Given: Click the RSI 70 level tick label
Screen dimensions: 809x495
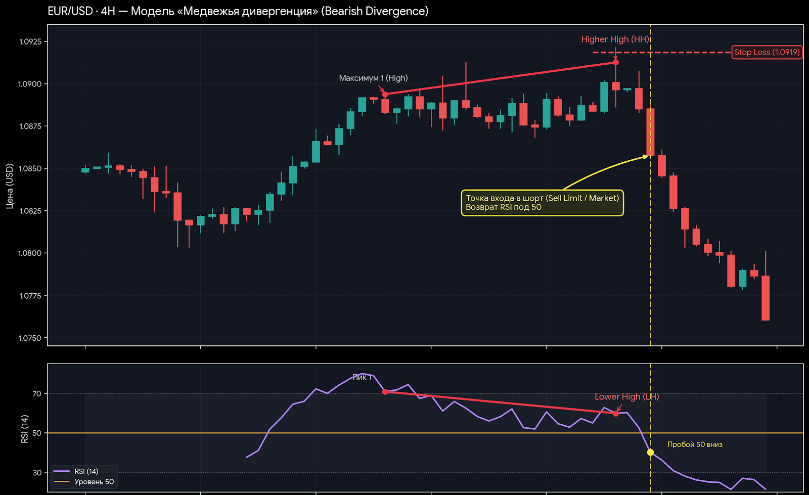Looking at the screenshot, I should coord(37,393).
